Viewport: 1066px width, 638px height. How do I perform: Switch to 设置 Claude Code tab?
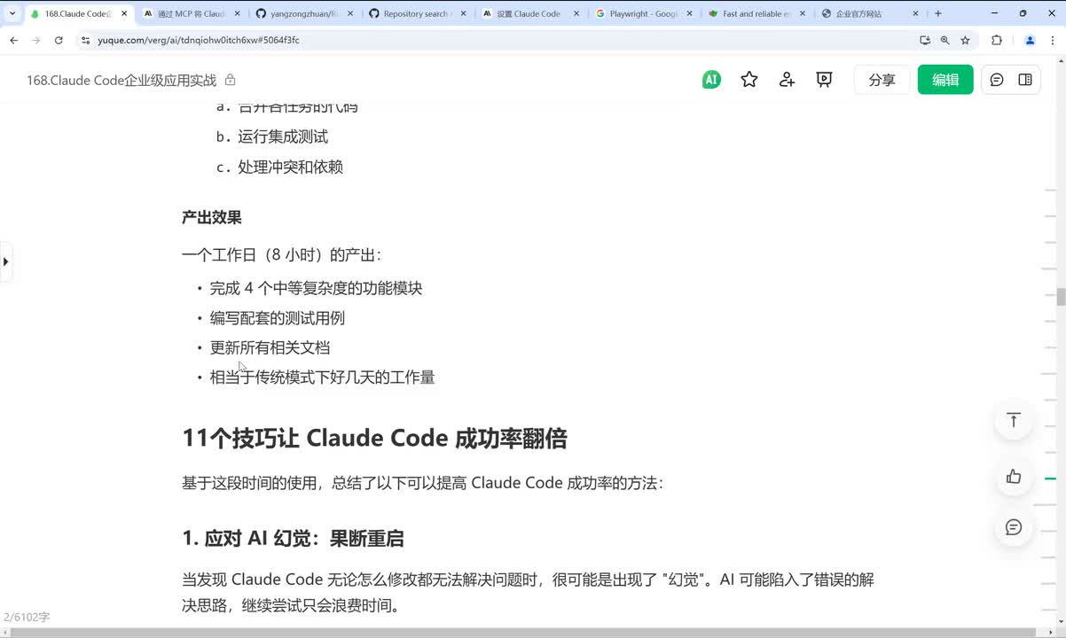pos(528,13)
